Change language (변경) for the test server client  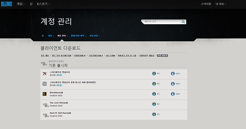(59, 85)
